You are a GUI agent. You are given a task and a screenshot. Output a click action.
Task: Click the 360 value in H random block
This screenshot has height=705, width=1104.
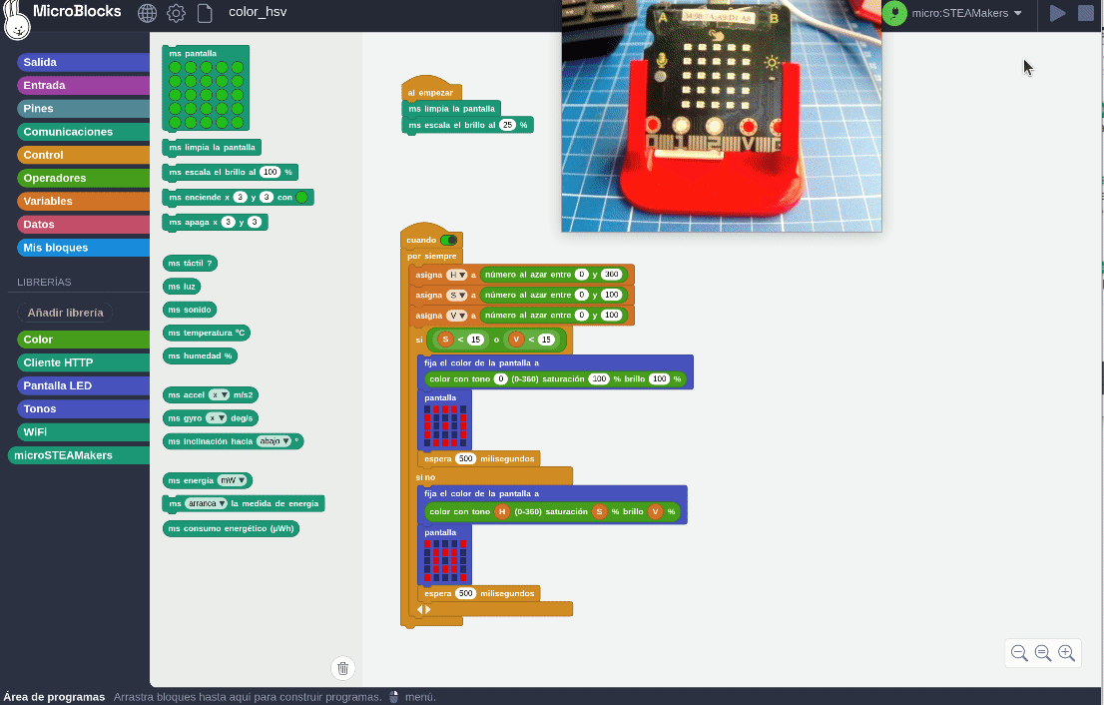point(611,275)
